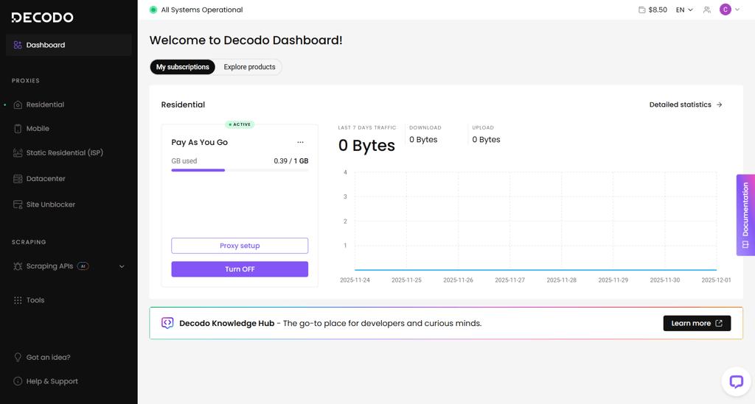Click the Detailed statistics arrow icon
The image size is (755, 404).
coord(720,104)
